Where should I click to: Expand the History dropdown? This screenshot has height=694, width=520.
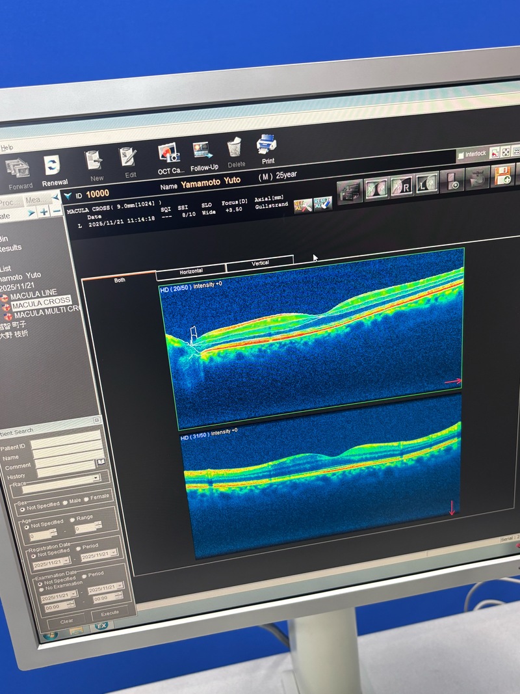tap(96, 477)
